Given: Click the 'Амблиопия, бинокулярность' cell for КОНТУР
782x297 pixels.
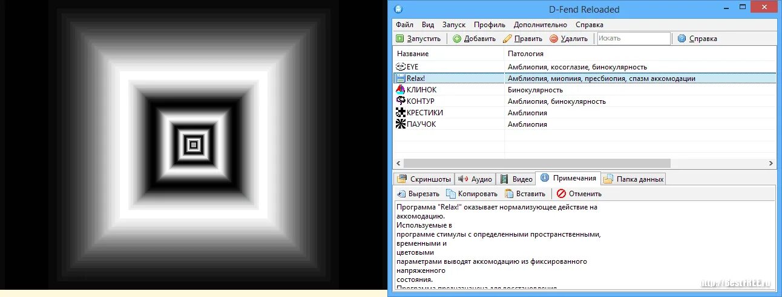Looking at the screenshot, I should pyautogui.click(x=556, y=101).
